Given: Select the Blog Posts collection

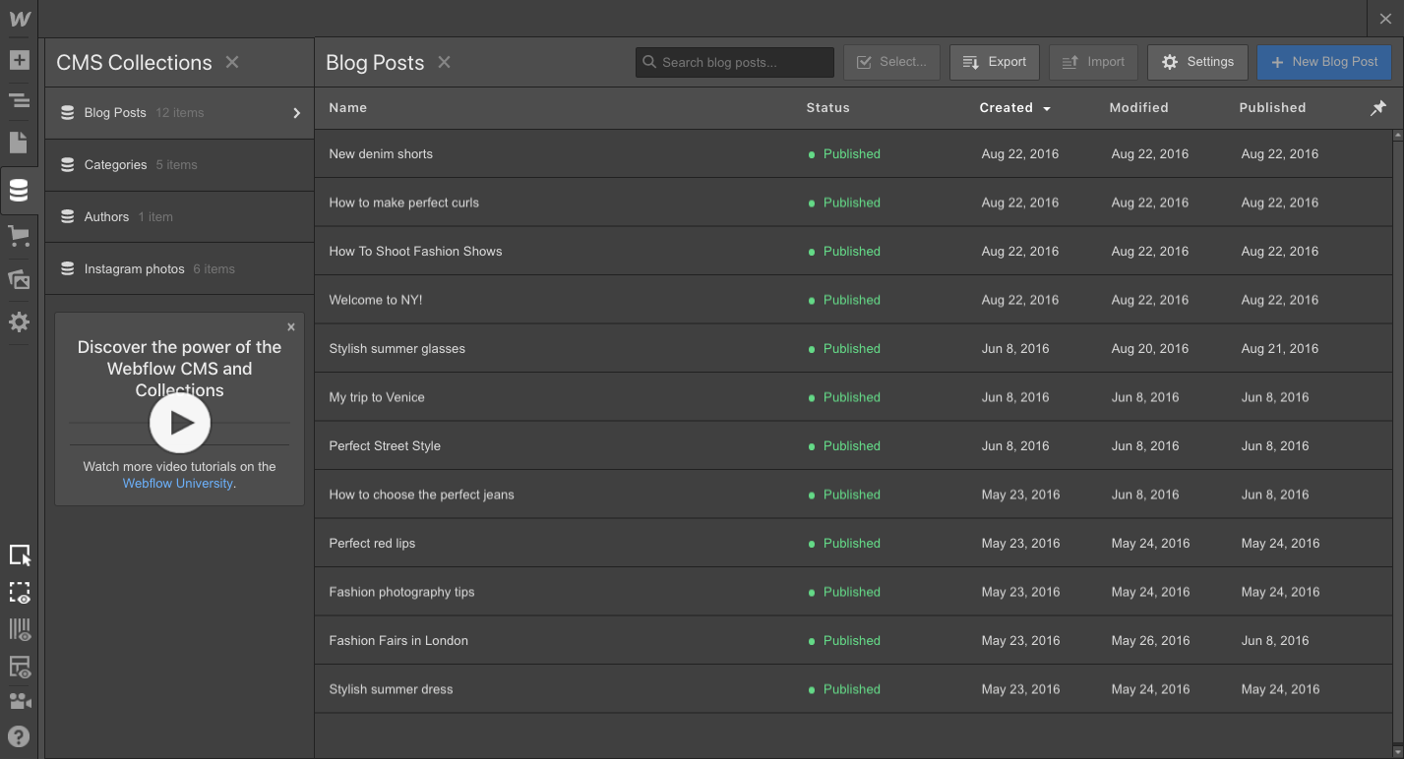Looking at the screenshot, I should pos(180,113).
